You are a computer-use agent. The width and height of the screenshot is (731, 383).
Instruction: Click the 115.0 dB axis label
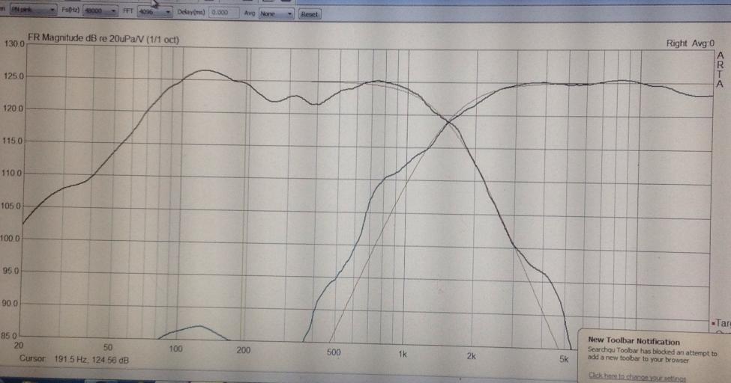13,141
